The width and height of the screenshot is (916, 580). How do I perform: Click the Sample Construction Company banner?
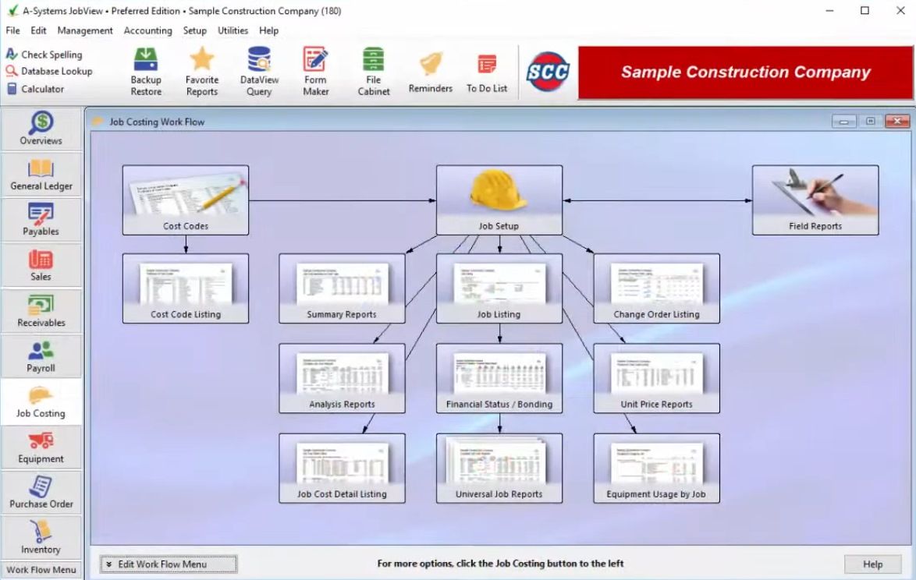pos(745,72)
